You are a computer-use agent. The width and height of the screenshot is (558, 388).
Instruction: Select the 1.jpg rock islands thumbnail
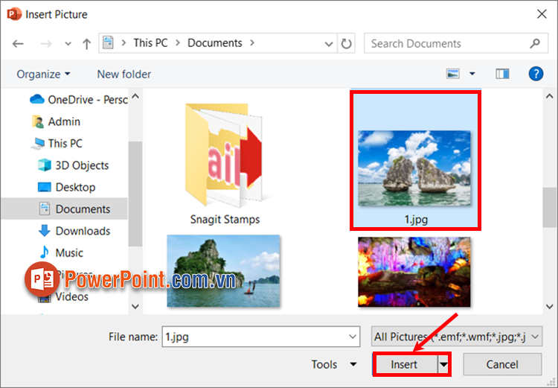pyautogui.click(x=414, y=168)
